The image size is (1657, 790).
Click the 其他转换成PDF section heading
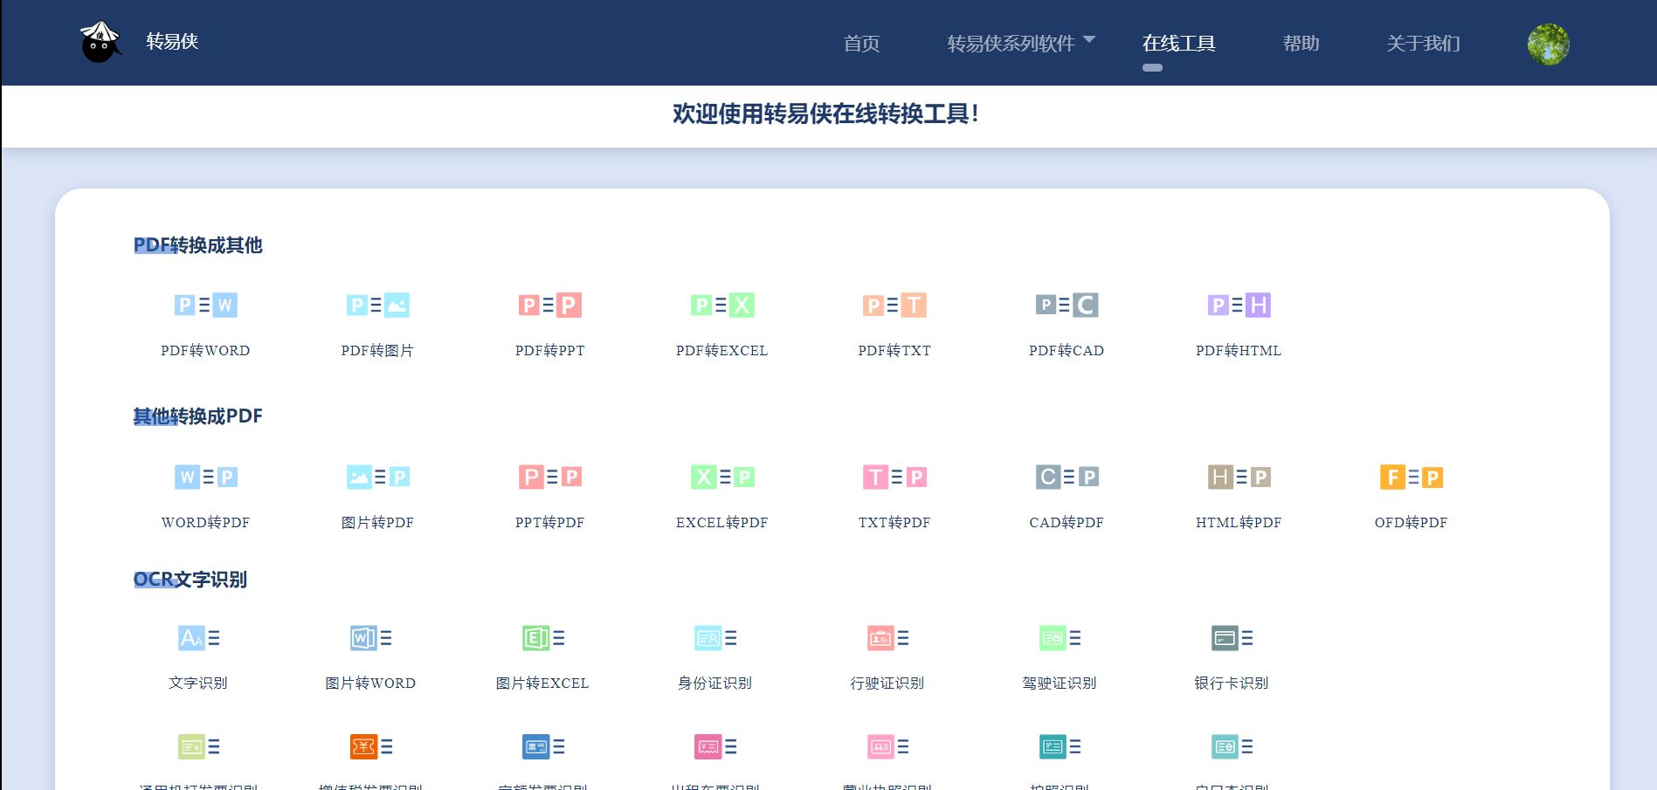[x=198, y=416]
